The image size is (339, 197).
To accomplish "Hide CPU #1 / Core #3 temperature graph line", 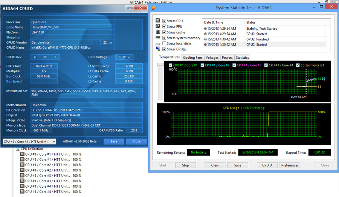I will click(x=234, y=65).
